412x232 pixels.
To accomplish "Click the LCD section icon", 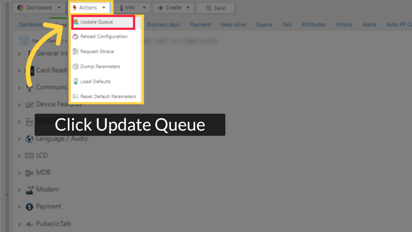I will tap(29, 156).
